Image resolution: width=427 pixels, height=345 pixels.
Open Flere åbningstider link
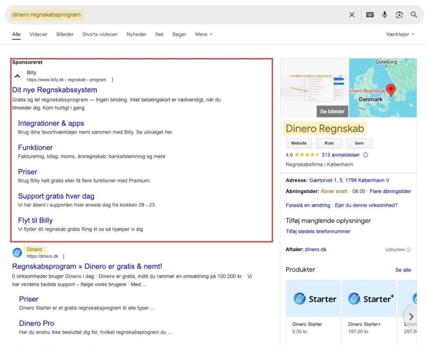[390, 191]
